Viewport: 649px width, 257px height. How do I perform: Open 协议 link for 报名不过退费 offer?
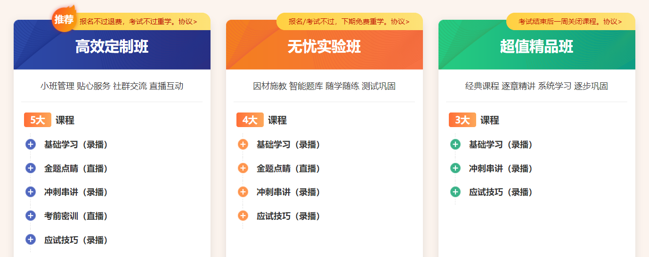[187, 22]
